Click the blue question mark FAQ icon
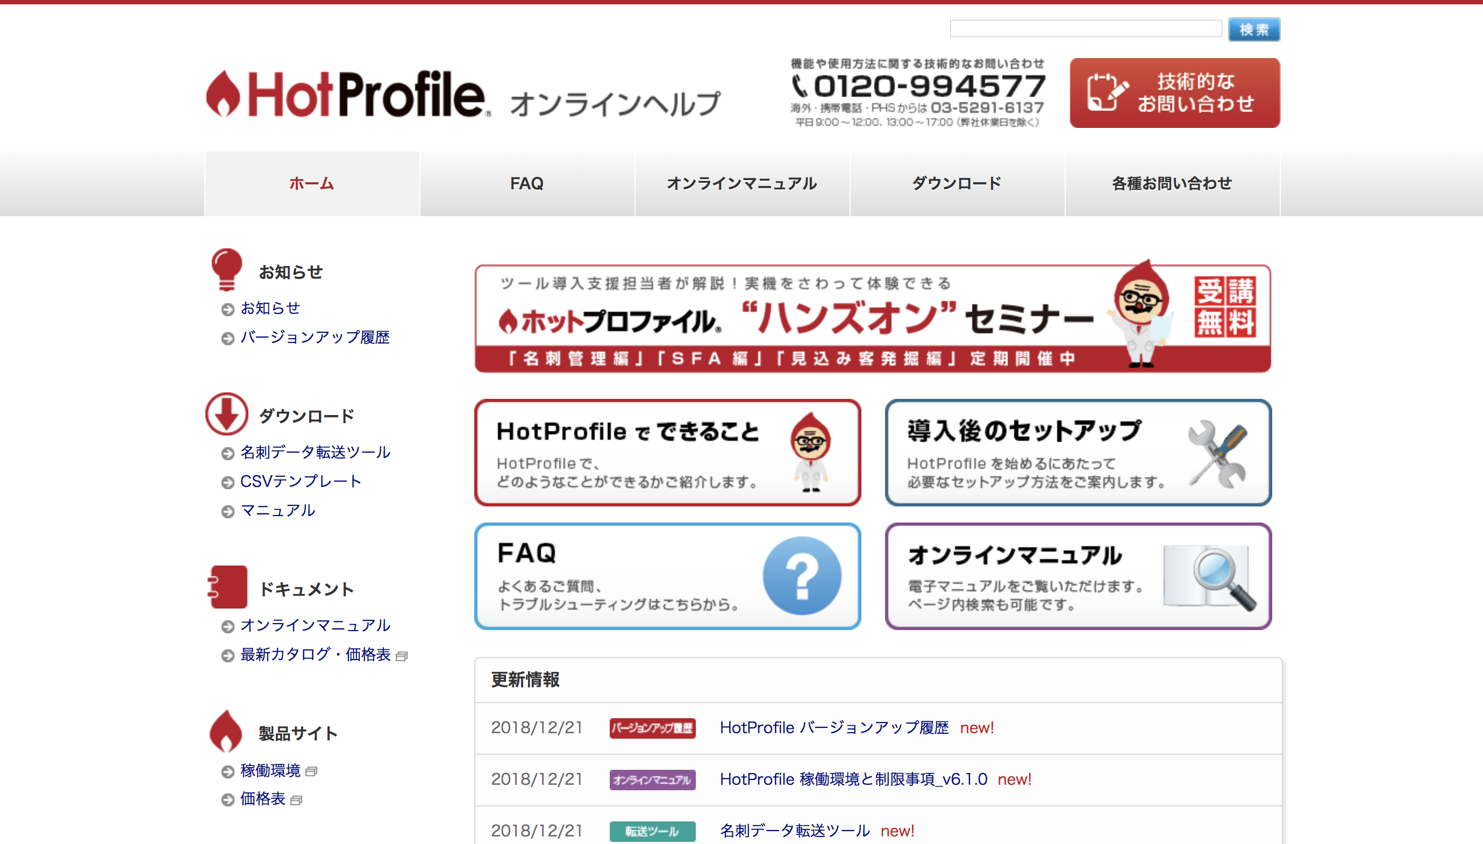 coord(802,576)
